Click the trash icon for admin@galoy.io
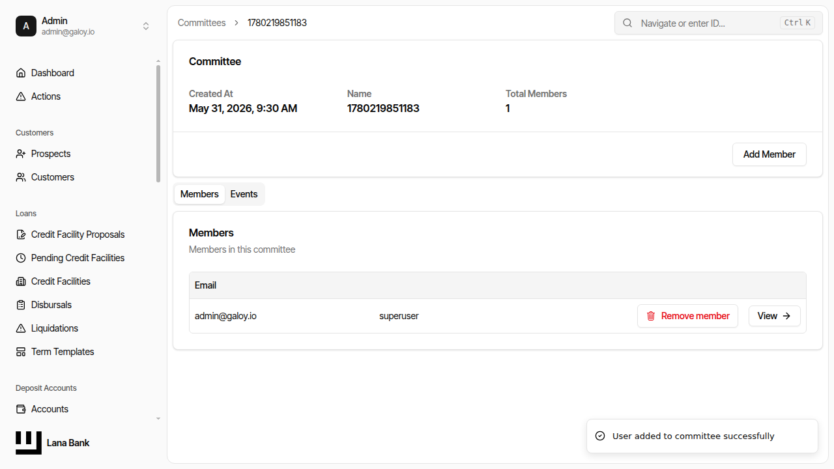The width and height of the screenshot is (834, 469). point(651,316)
